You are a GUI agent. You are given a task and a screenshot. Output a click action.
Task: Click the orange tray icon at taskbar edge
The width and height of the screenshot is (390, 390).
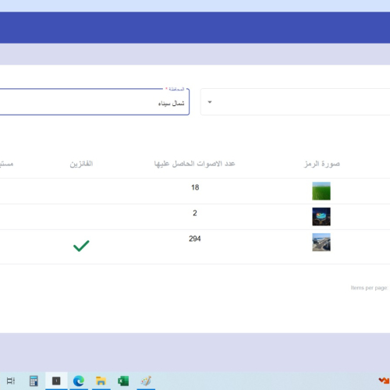point(384,381)
